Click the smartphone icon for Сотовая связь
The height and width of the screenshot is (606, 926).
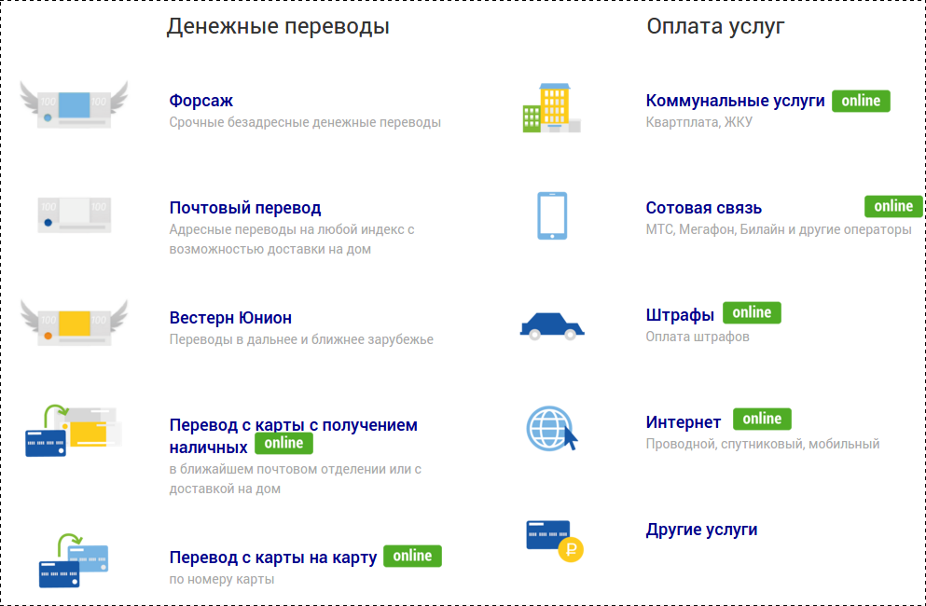point(552,213)
